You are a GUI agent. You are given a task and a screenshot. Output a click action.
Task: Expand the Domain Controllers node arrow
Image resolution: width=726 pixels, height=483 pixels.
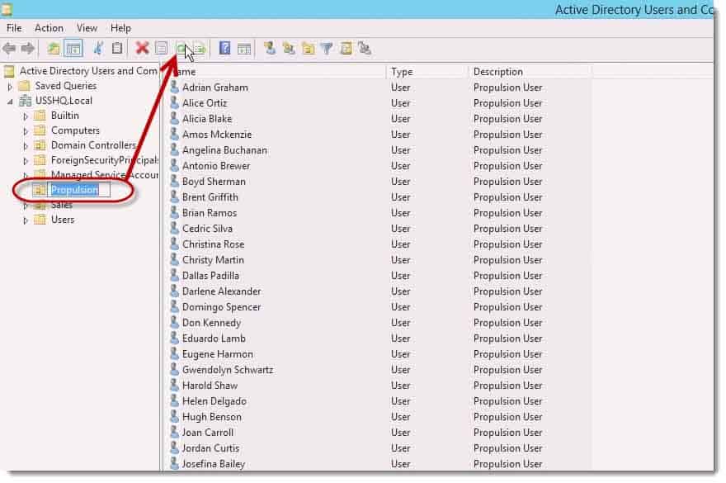tap(26, 145)
